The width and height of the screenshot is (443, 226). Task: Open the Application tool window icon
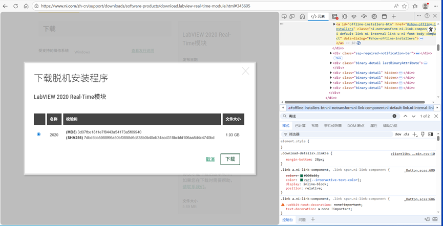pyautogui.click(x=384, y=16)
